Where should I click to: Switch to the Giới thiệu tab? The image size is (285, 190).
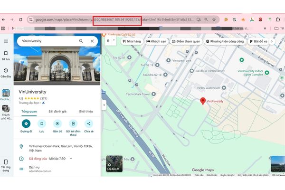click(x=86, y=111)
